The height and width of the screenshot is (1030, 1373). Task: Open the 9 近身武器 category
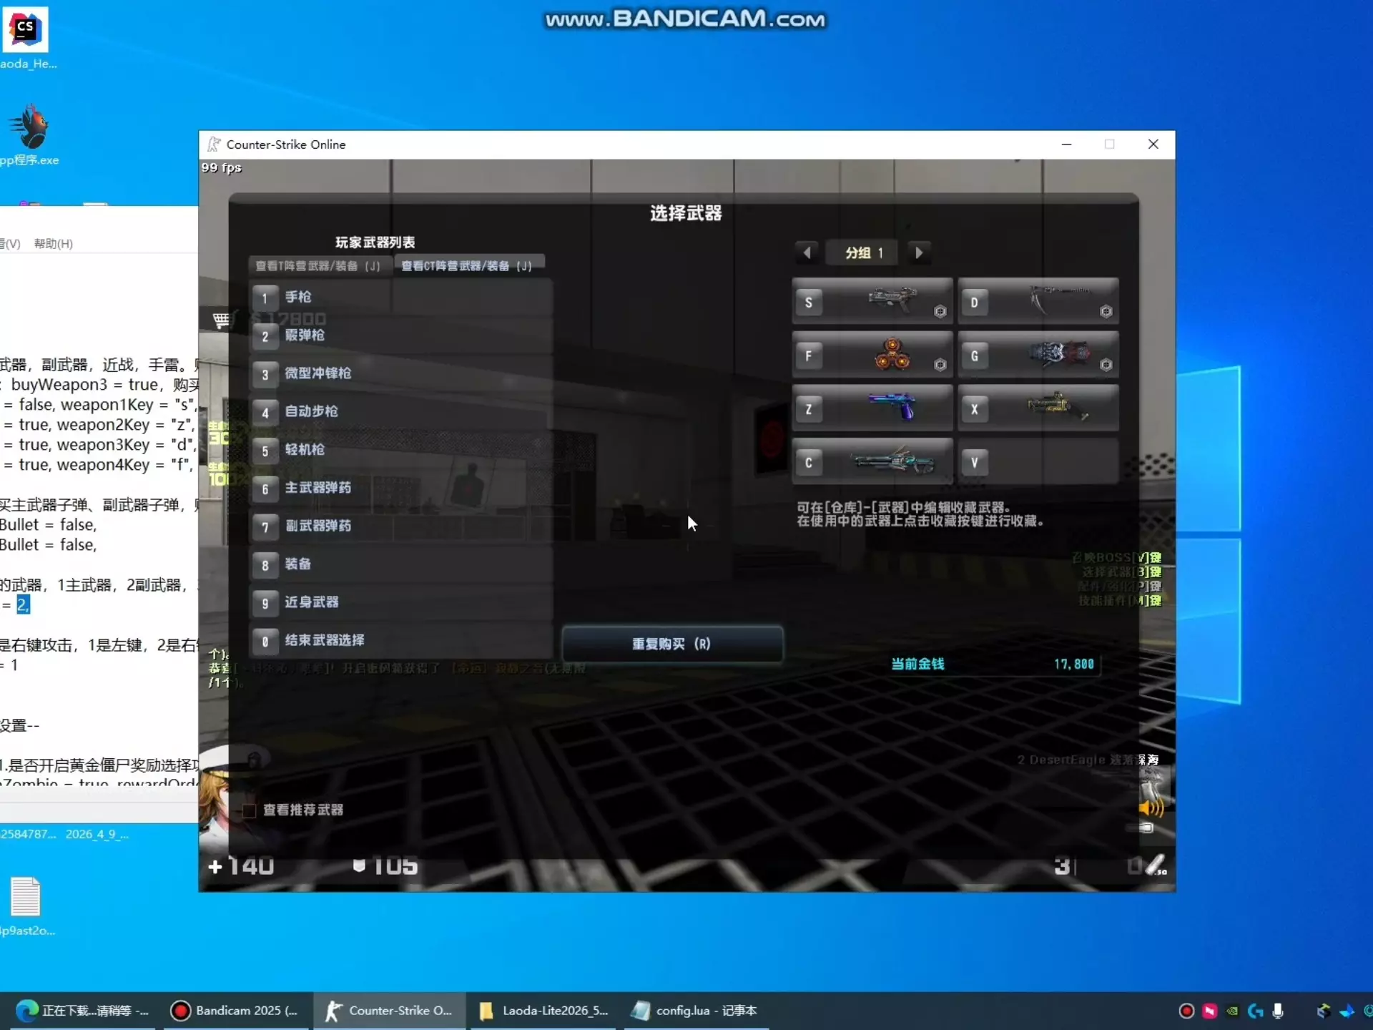tap(402, 602)
